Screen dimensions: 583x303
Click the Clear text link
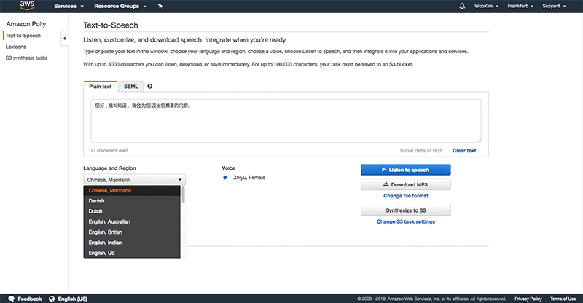[464, 151]
